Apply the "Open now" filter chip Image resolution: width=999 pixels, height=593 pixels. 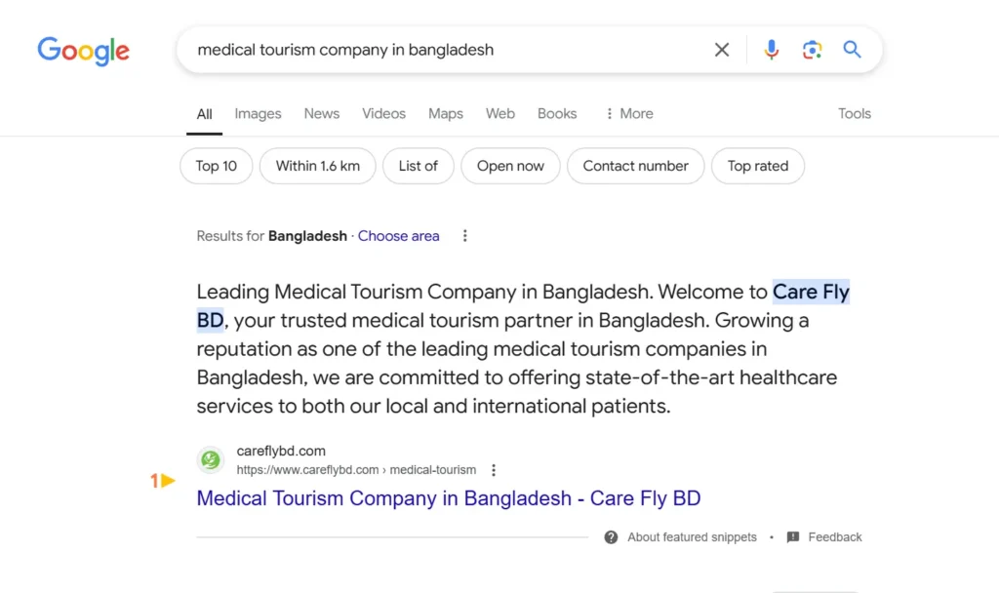510,166
